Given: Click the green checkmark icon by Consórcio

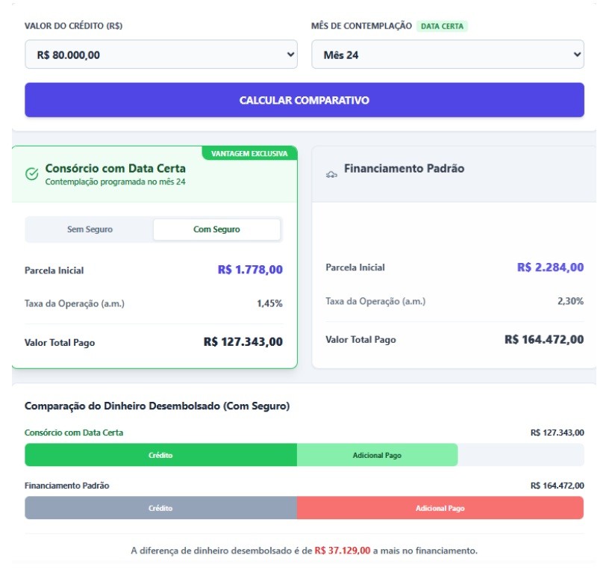Looking at the screenshot, I should pos(32,173).
